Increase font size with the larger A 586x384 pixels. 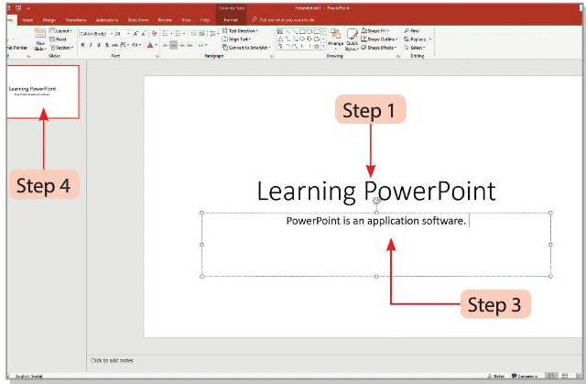(136, 34)
